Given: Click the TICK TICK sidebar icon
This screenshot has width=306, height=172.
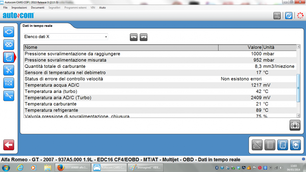Looking at the screenshot, I should (9, 83).
